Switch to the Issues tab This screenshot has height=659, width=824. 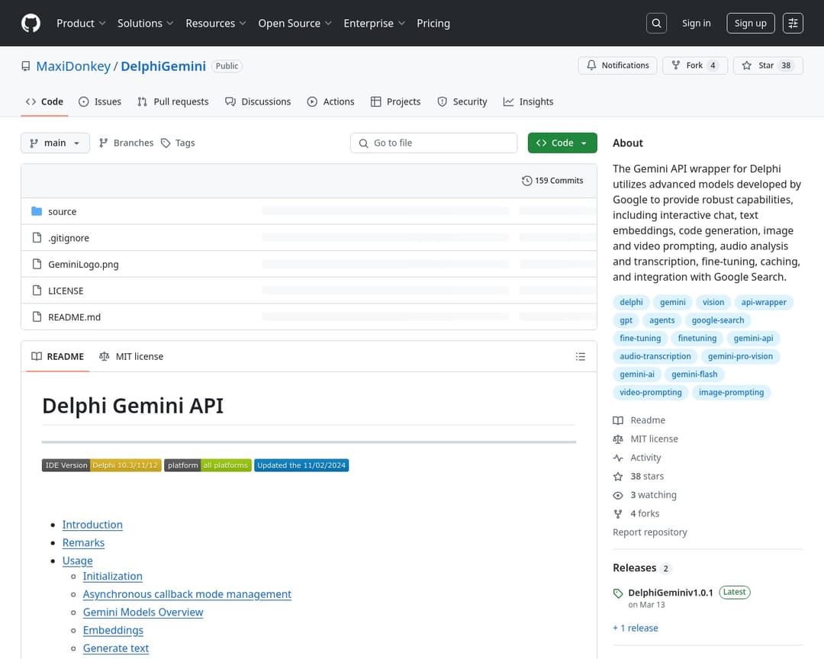coord(100,101)
